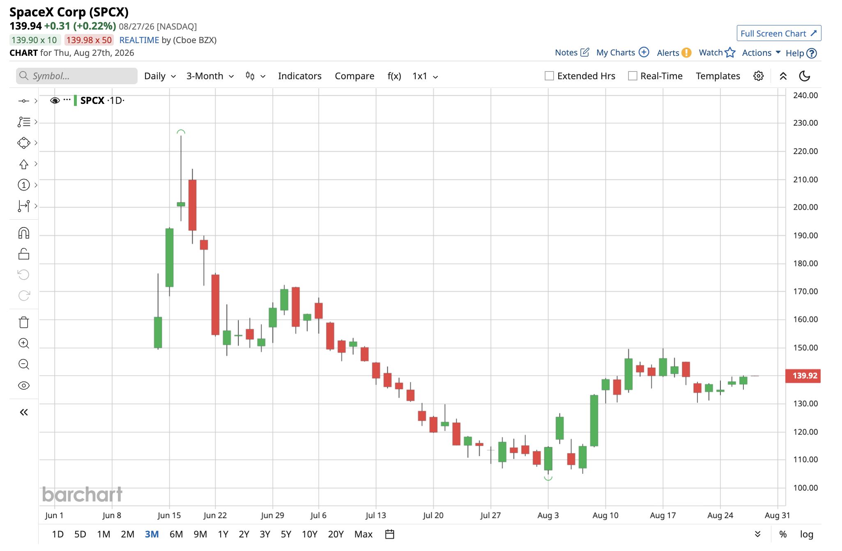Expand the shapes tool submenu arrow
842x551 pixels.
36,143
